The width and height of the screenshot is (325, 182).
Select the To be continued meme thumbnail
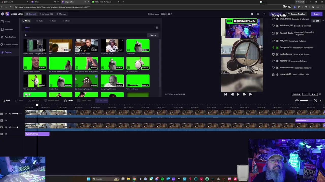pos(138,81)
